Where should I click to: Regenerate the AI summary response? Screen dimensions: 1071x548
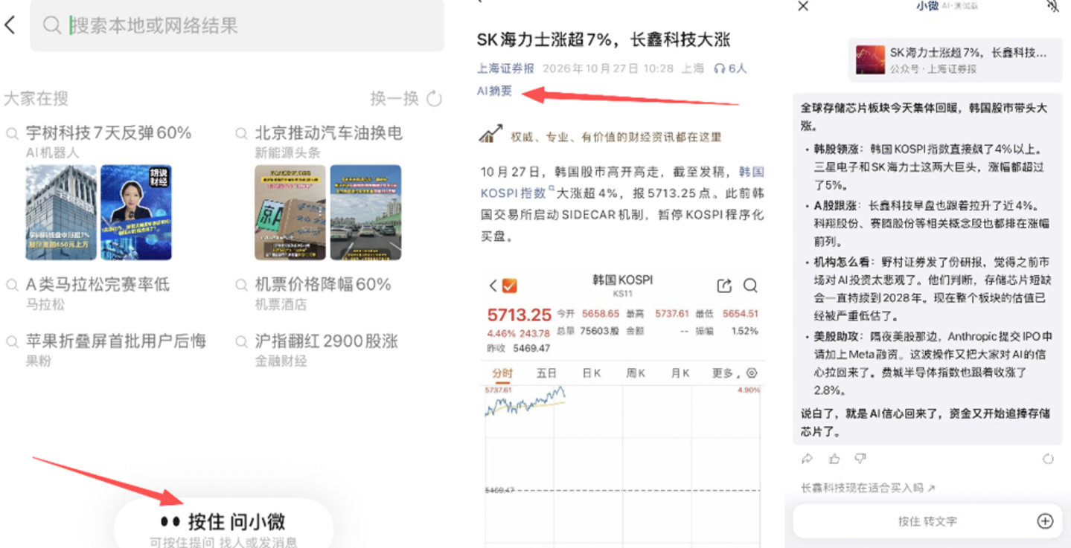point(1048,459)
